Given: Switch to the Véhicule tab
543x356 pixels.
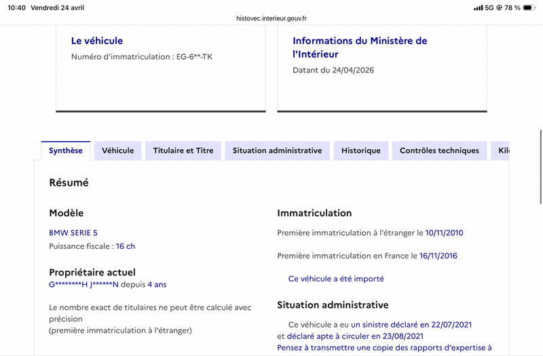Looking at the screenshot, I should (117, 151).
